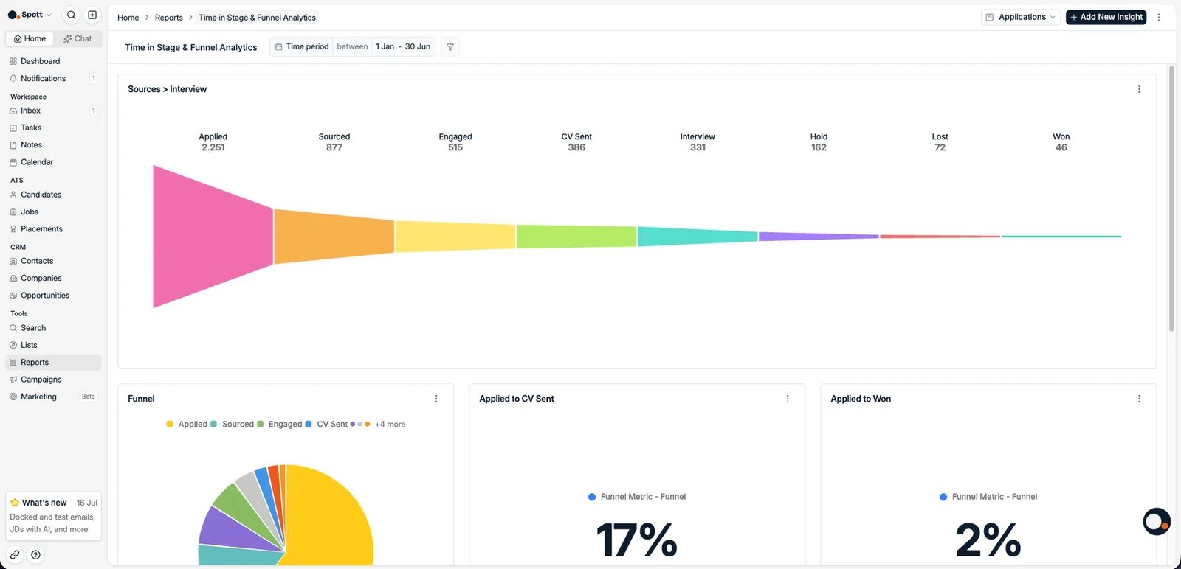
Task: Switch to the Home tab
Action: pos(30,38)
